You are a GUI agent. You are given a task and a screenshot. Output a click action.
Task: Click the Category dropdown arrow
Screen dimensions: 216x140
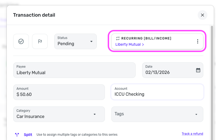click(x=95, y=114)
